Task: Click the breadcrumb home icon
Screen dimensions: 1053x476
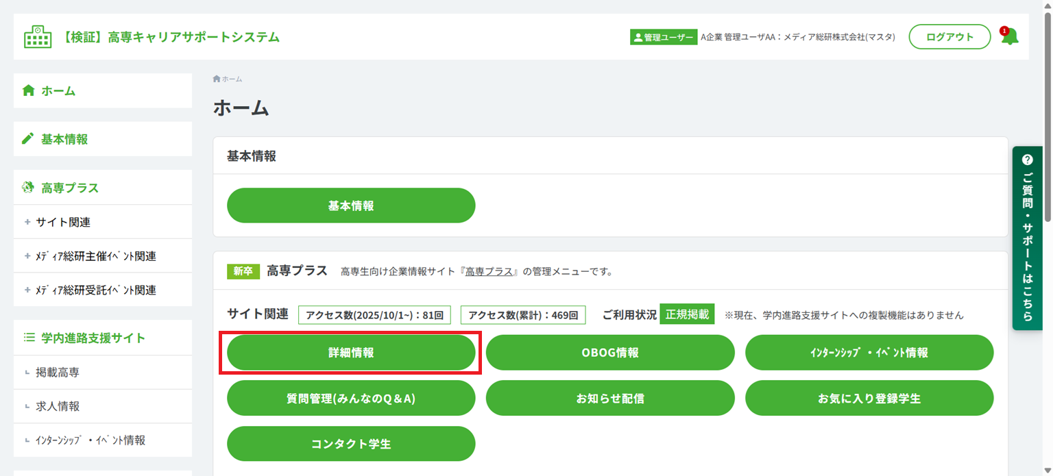Action: click(217, 79)
